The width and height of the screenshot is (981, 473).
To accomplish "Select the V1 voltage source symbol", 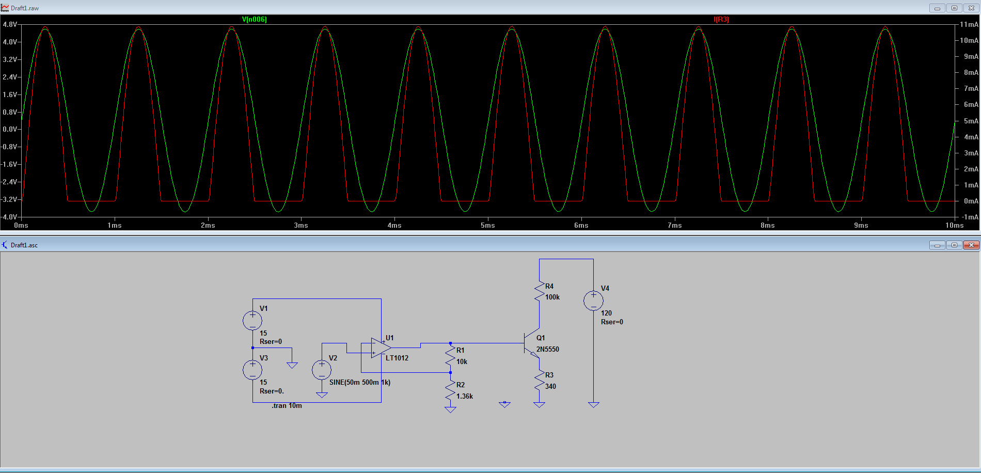I will pos(252,321).
